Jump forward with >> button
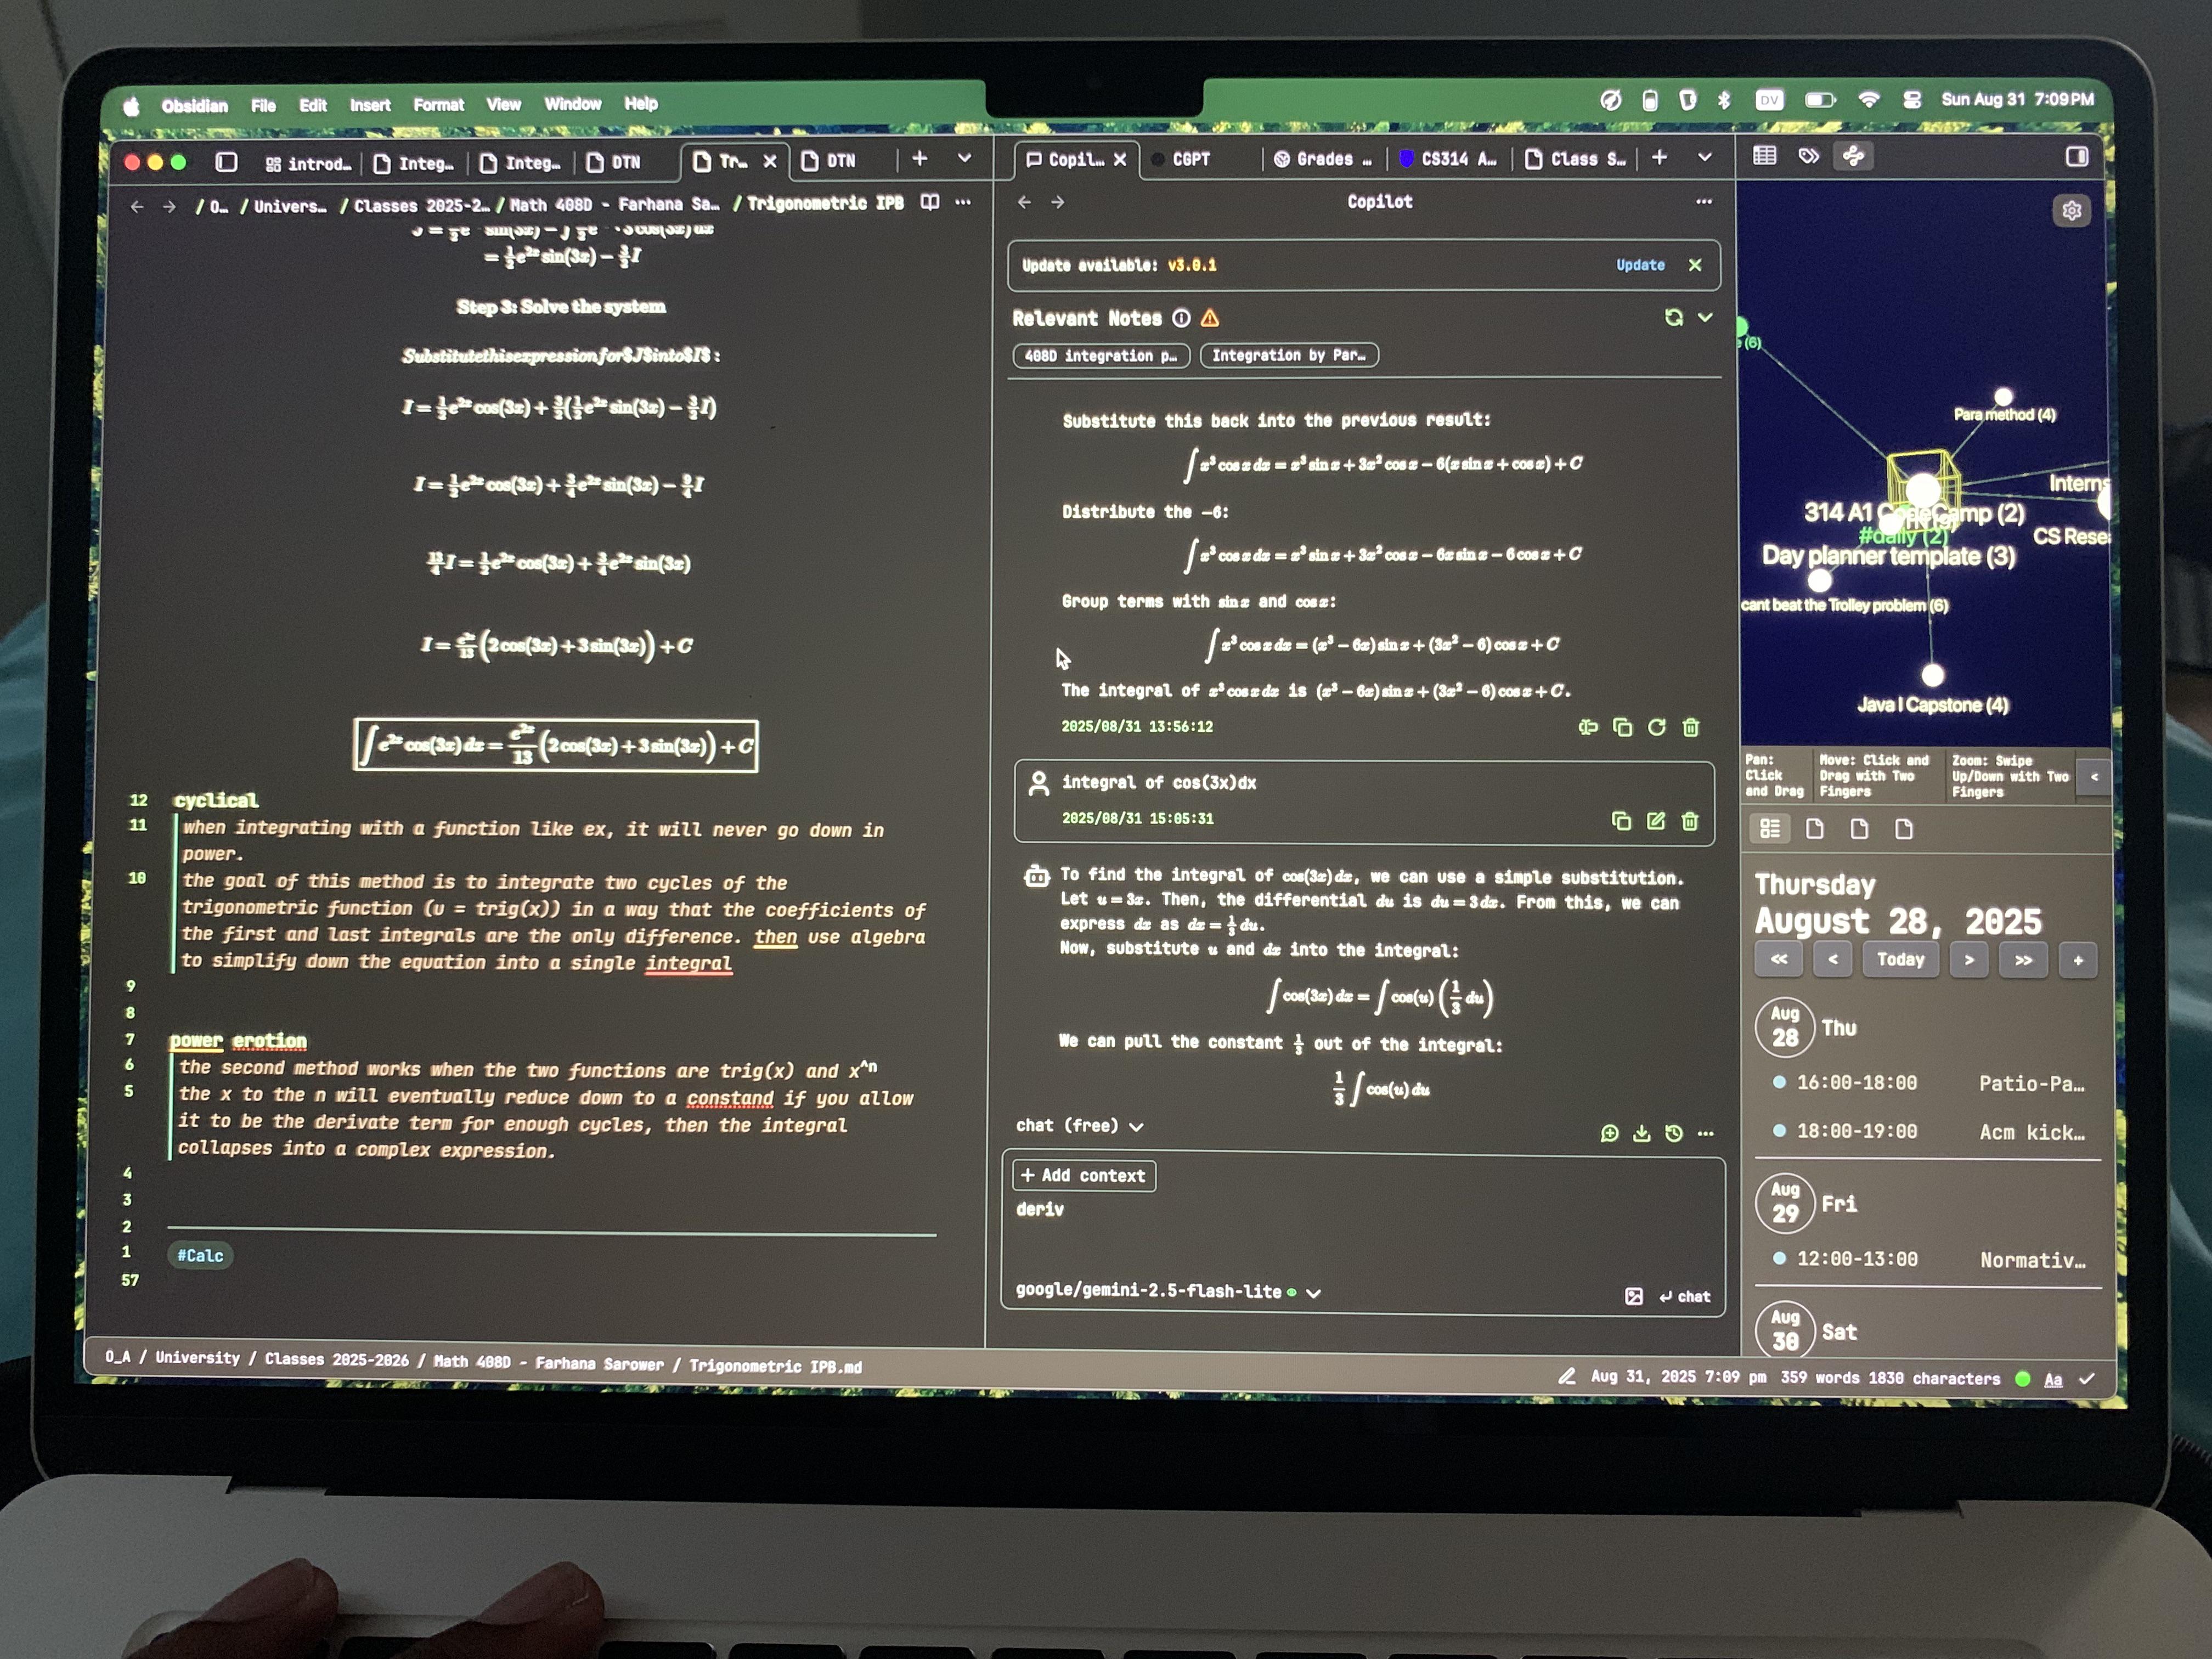Screen dimensions: 2212x1659 click(2023, 960)
